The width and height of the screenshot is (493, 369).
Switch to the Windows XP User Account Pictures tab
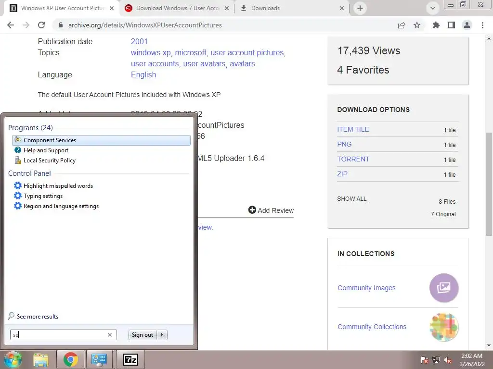pos(62,8)
